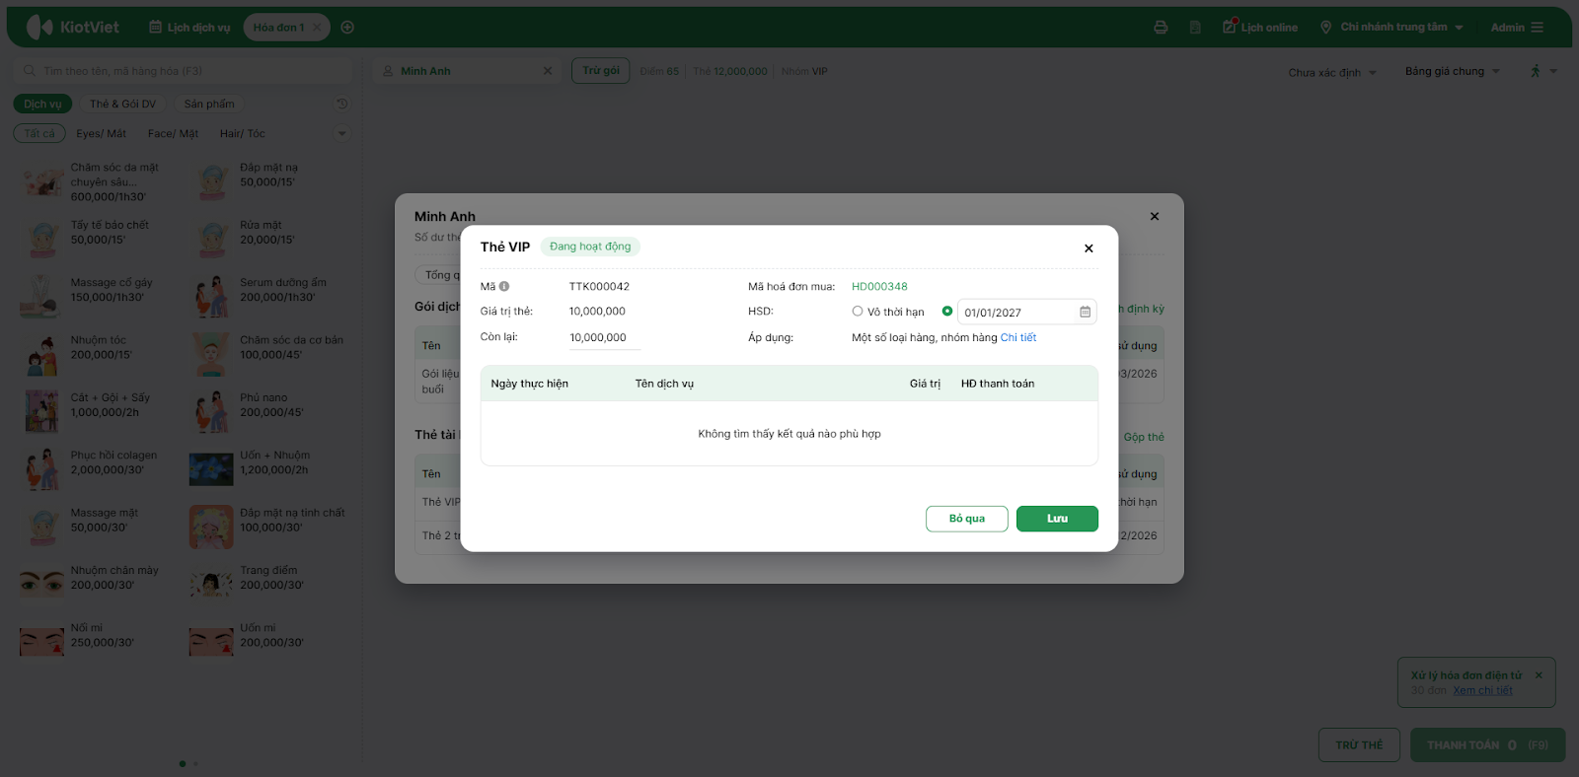Image resolution: width=1579 pixels, height=777 pixels.
Task: Filter by Face/ Mặt category
Action: [173, 134]
